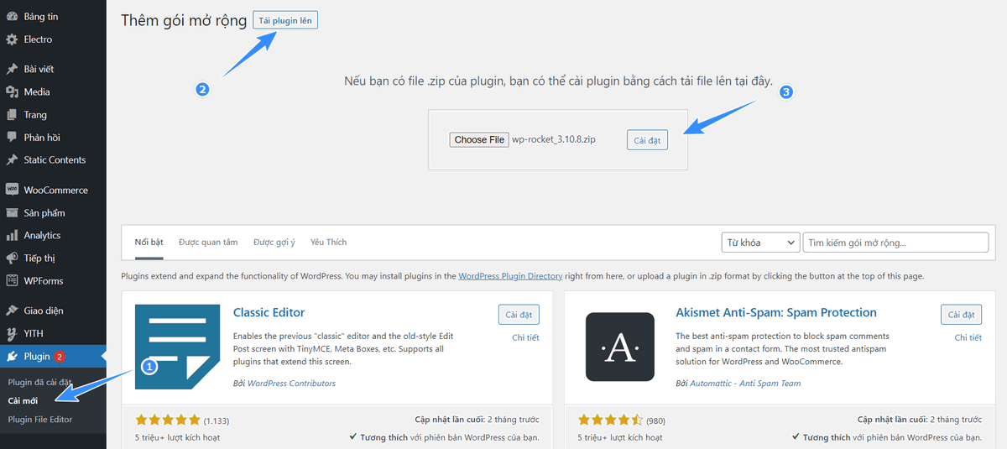Screen dimensions: 1007x449
Task: Click the Electro gear icon
Action: coord(12,39)
